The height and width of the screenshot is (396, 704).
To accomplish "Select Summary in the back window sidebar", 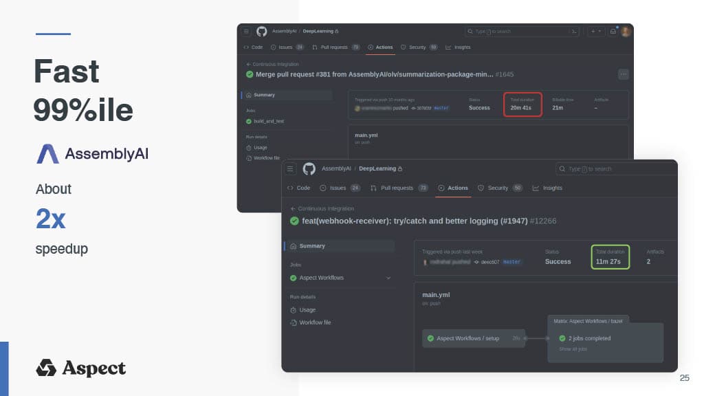I will click(x=287, y=95).
